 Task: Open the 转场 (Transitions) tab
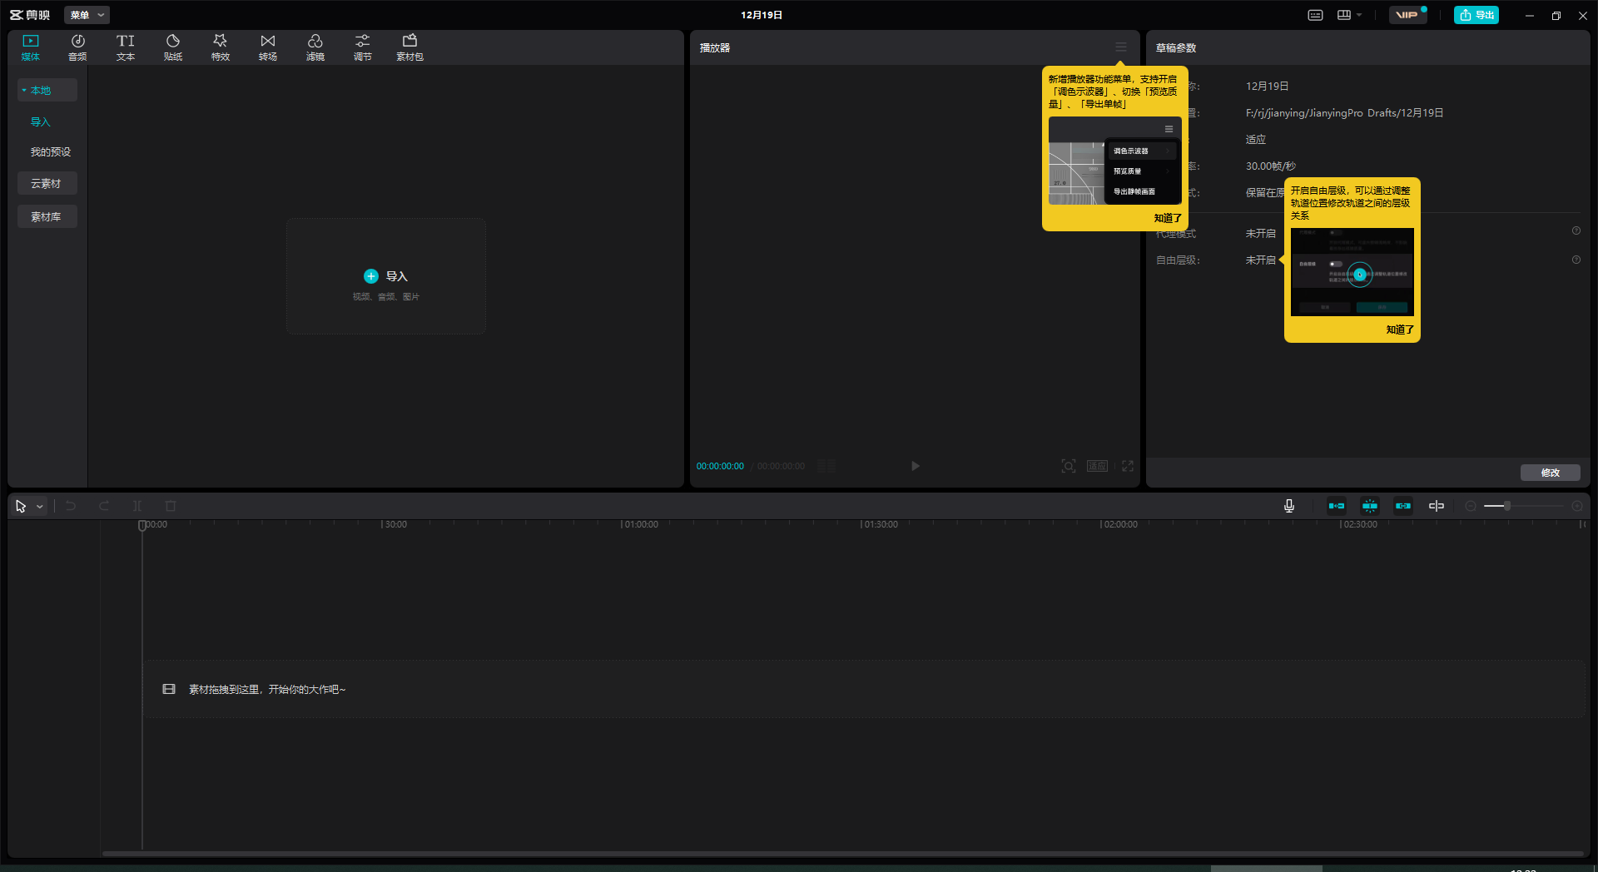click(x=268, y=47)
